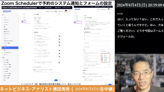
Task: Collapse the 確認ページ section
Action: click(82, 71)
